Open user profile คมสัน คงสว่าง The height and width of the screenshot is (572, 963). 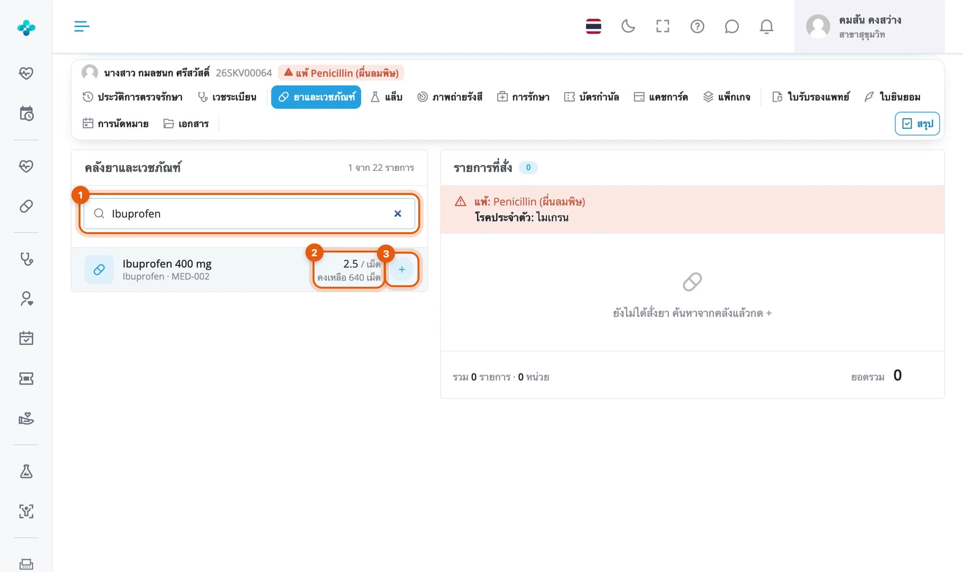(869, 26)
